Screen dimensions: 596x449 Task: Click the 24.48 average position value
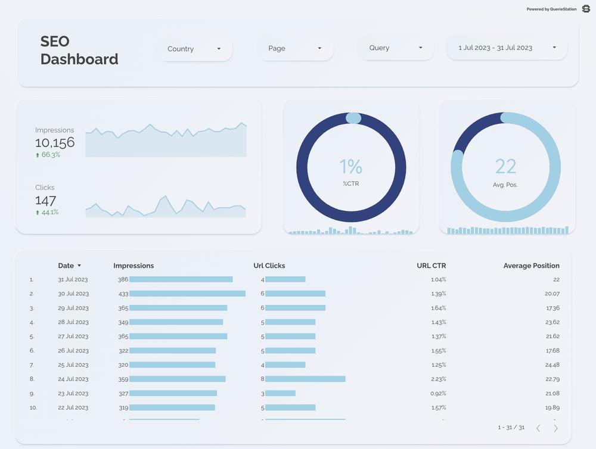[552, 365]
